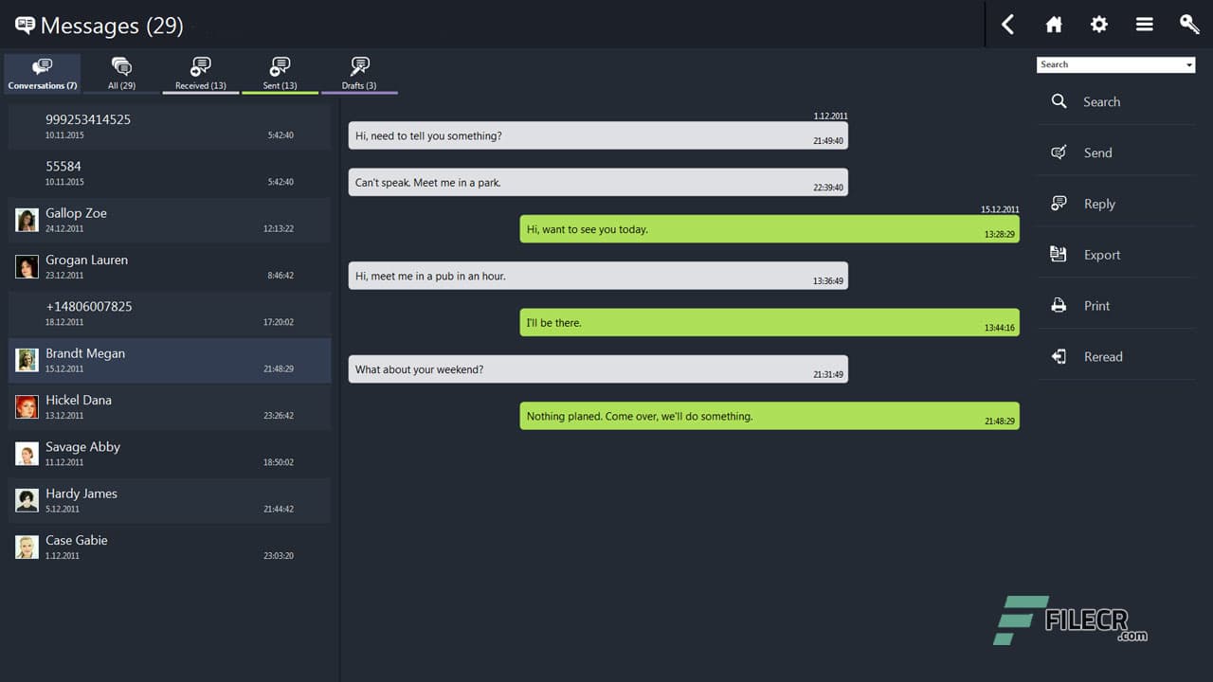Click the back arrow in the title bar

click(x=1007, y=24)
